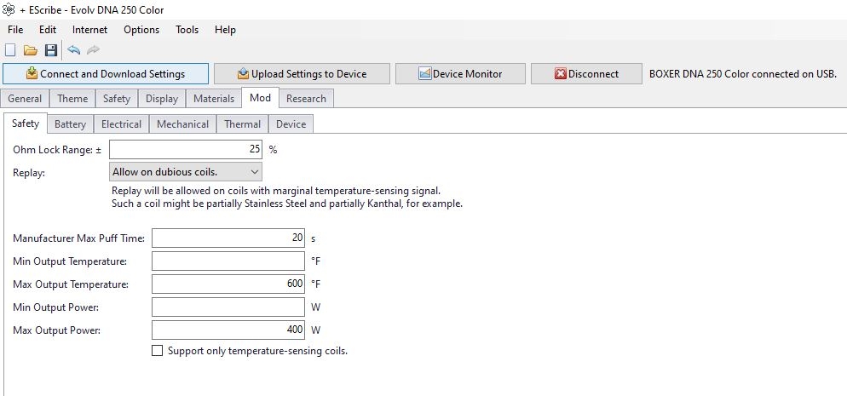847x396 pixels.
Task: Click the Redo arrow icon
Action: click(x=93, y=50)
